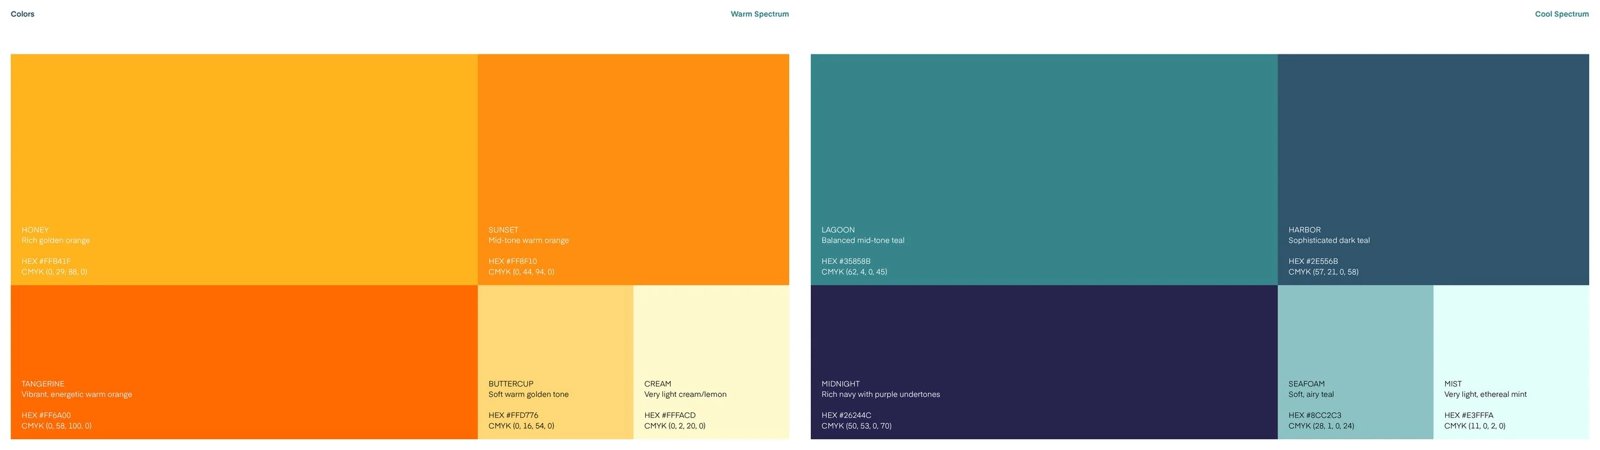Click the SEAFOAM name label
1600x450 pixels.
1307,384
